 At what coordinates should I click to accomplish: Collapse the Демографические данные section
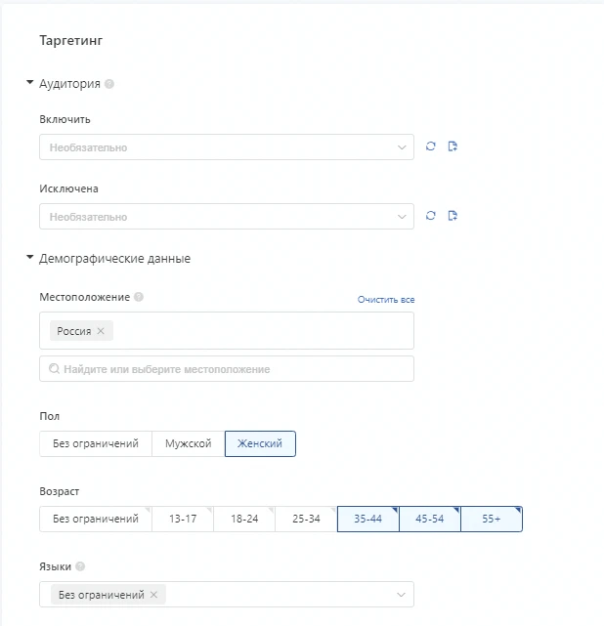pyautogui.click(x=29, y=258)
